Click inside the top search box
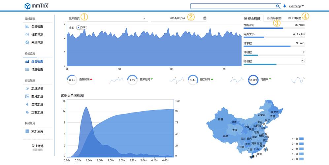Screen dimensions: 329x165 pos(233,6)
